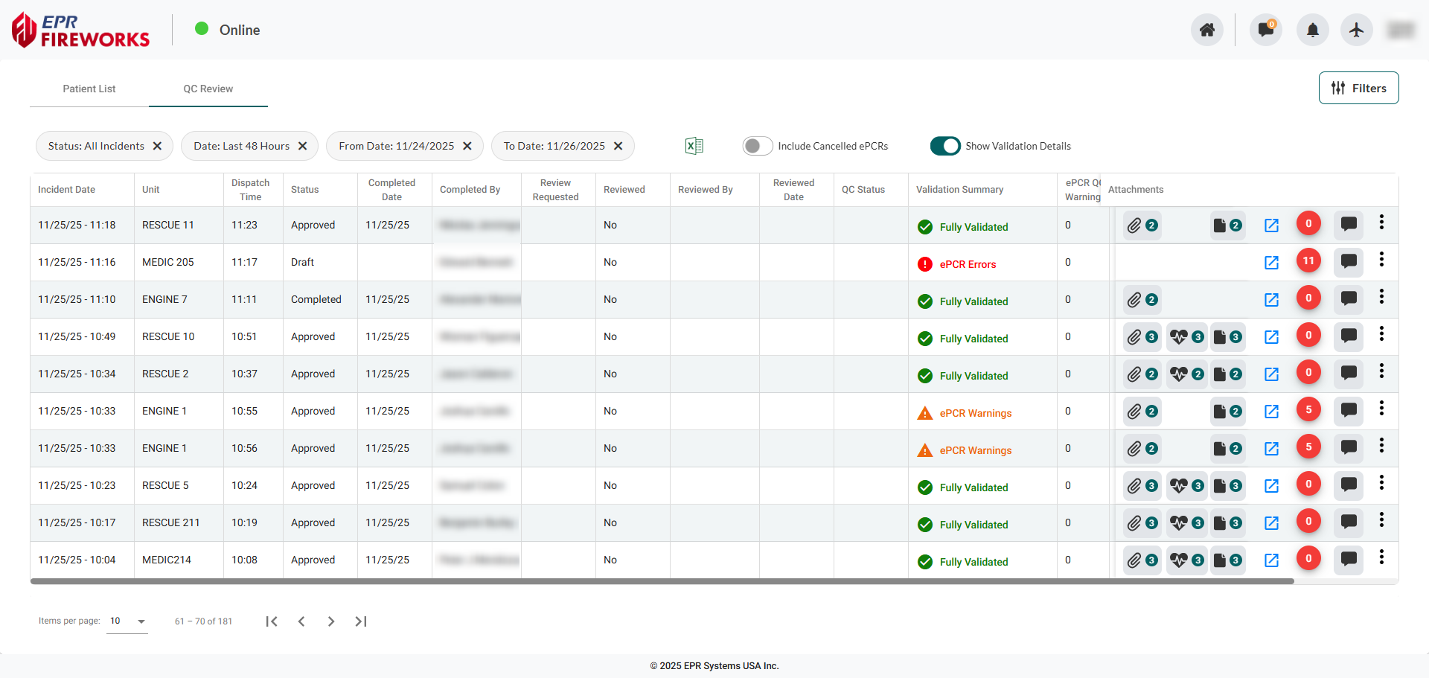Click the red 11 error badge for MEDIC 205

(x=1309, y=260)
